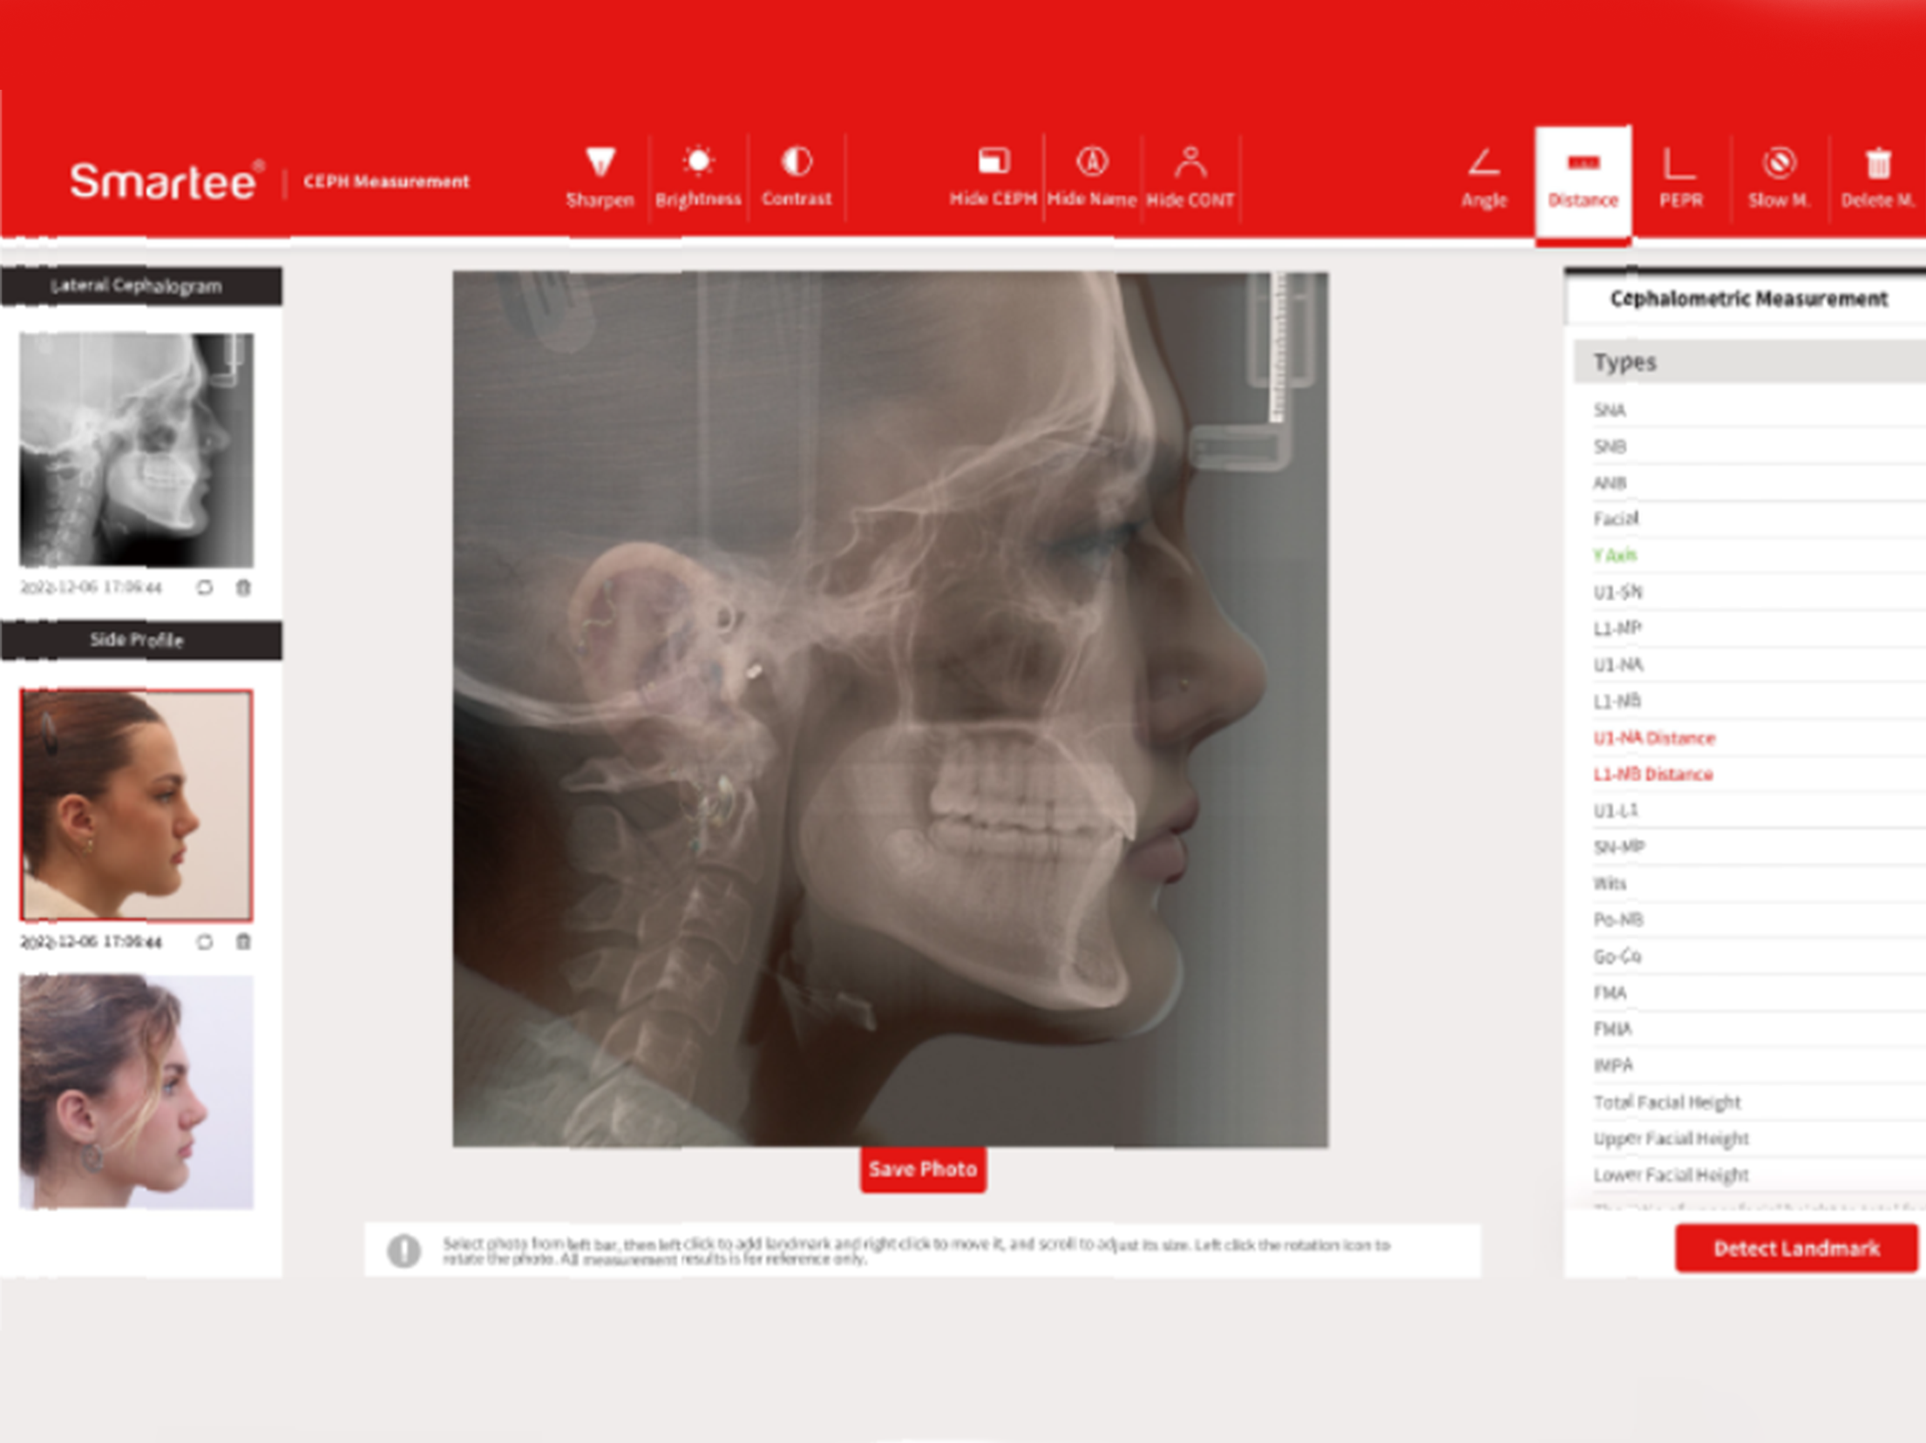Rotate the lateral cephalogram X-ray thumbnail
This screenshot has width=1926, height=1443.
(204, 588)
